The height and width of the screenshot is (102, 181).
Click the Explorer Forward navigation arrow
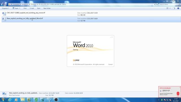(5, 5)
